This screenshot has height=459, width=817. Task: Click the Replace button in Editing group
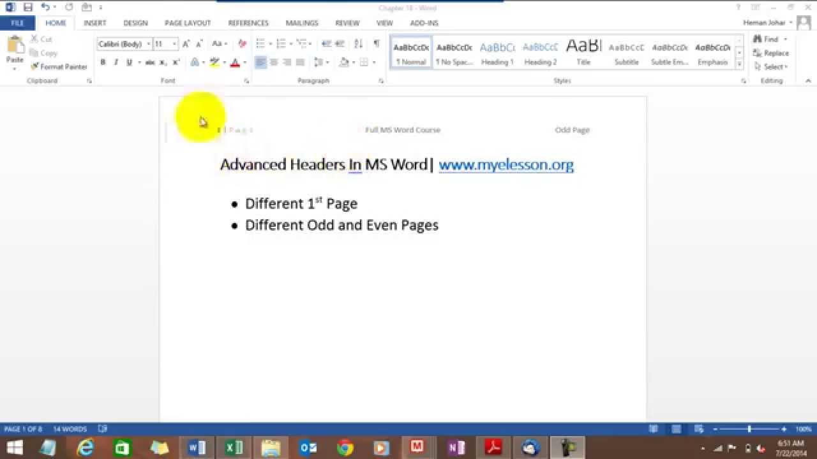click(x=771, y=53)
